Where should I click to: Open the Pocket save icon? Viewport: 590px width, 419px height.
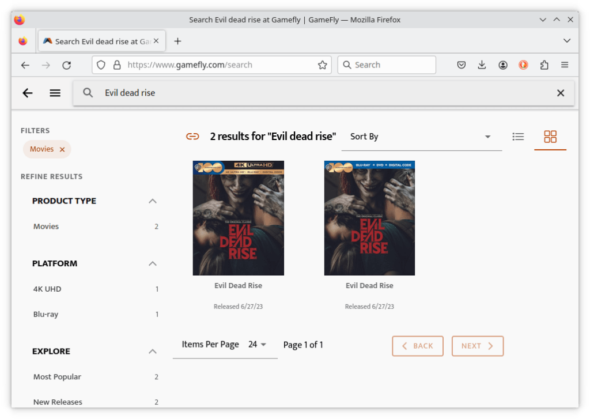pyautogui.click(x=462, y=65)
